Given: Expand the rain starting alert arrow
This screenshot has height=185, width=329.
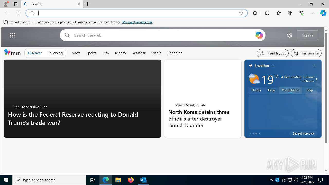Looking at the screenshot, I should (x=316, y=79).
